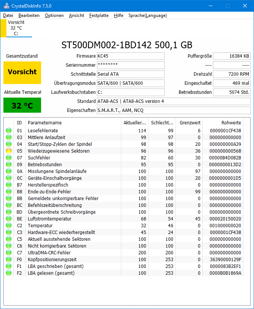The width and height of the screenshot is (254, 309).
Task: Click status circle for LBA gelesen (gesamt)
Action: pos(9,273)
